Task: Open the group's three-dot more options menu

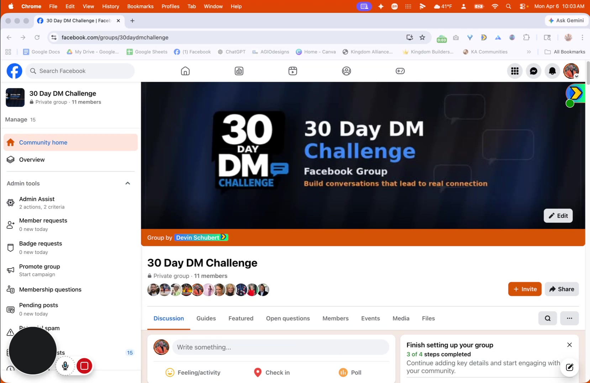Action: [570, 318]
